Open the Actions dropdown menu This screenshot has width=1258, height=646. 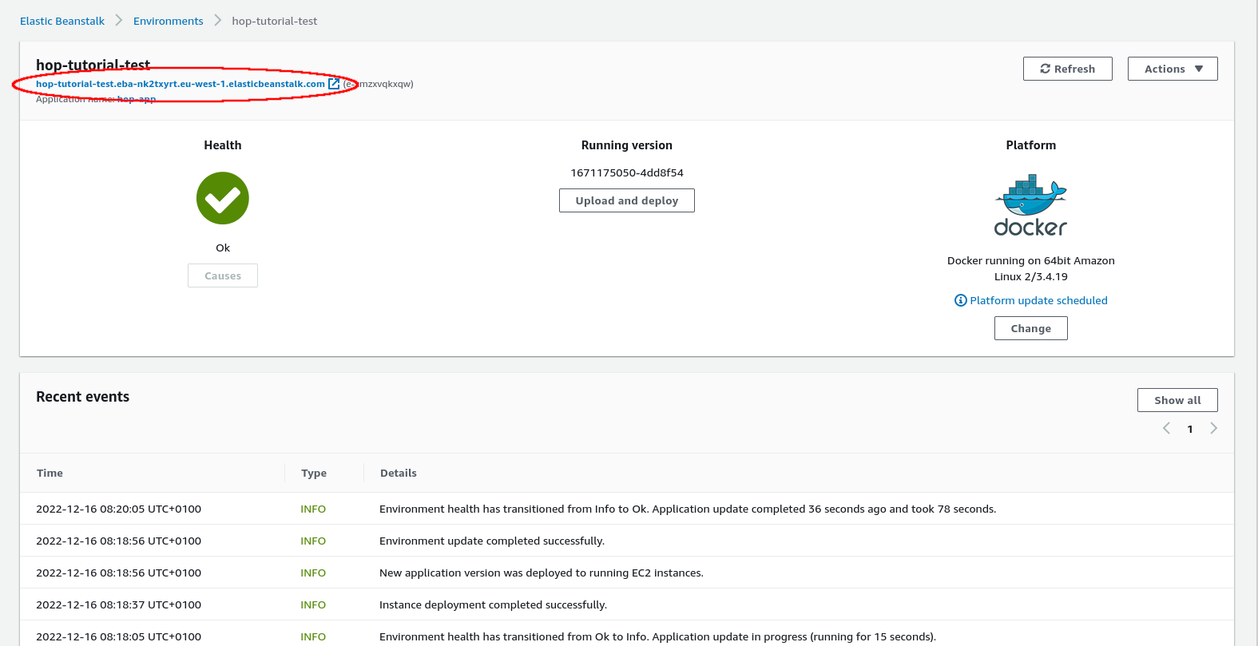pyautogui.click(x=1173, y=69)
